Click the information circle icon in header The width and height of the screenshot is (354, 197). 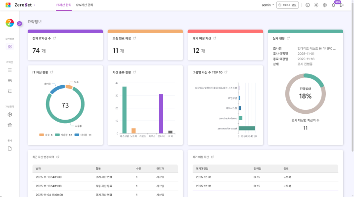(308, 5)
